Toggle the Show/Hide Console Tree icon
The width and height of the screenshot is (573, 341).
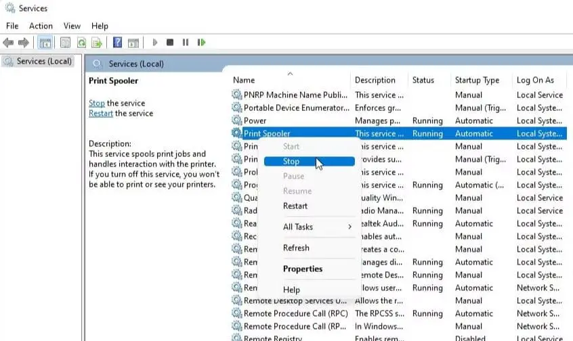pos(45,43)
